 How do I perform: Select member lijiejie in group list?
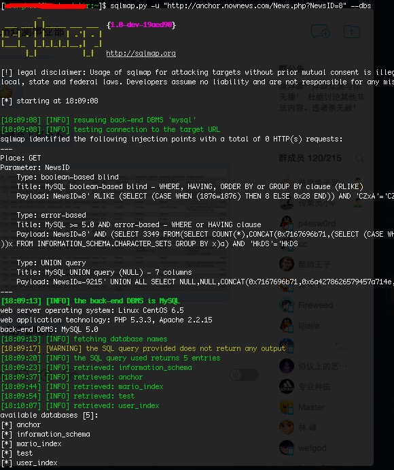tap(308, 326)
